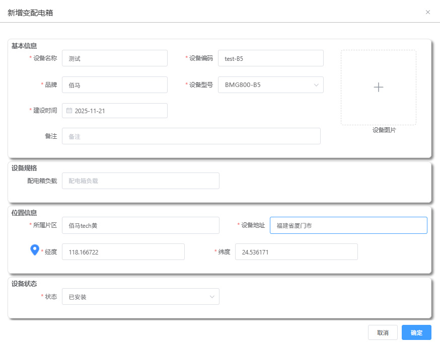Close the 新增变配电箱 dialog
This screenshot has height=346, width=440.
pos(428,12)
